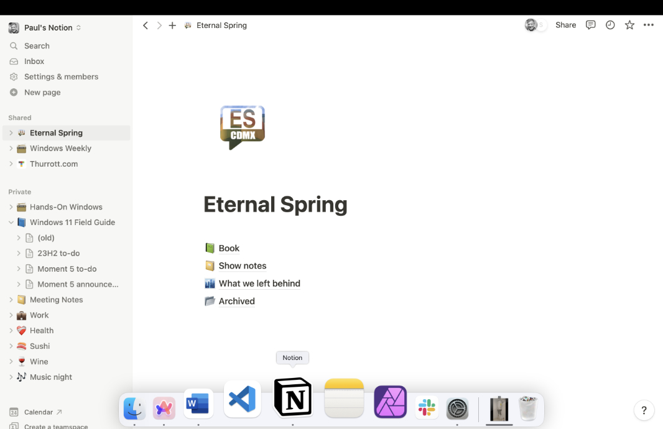Open Settings & members in sidebar
This screenshot has width=663, height=429.
pos(61,77)
